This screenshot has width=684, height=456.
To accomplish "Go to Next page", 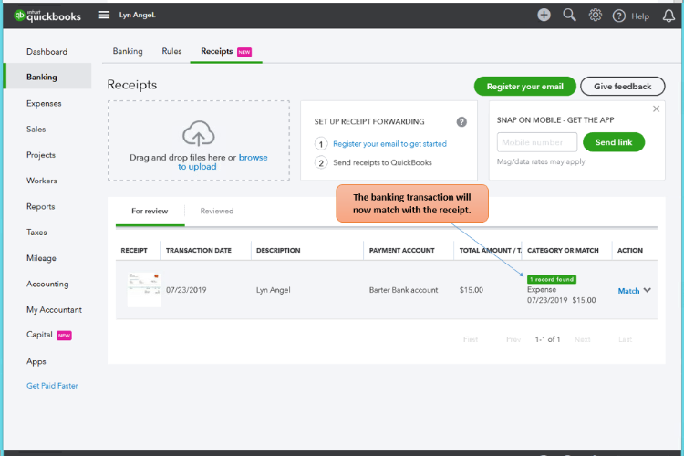I will point(583,339).
